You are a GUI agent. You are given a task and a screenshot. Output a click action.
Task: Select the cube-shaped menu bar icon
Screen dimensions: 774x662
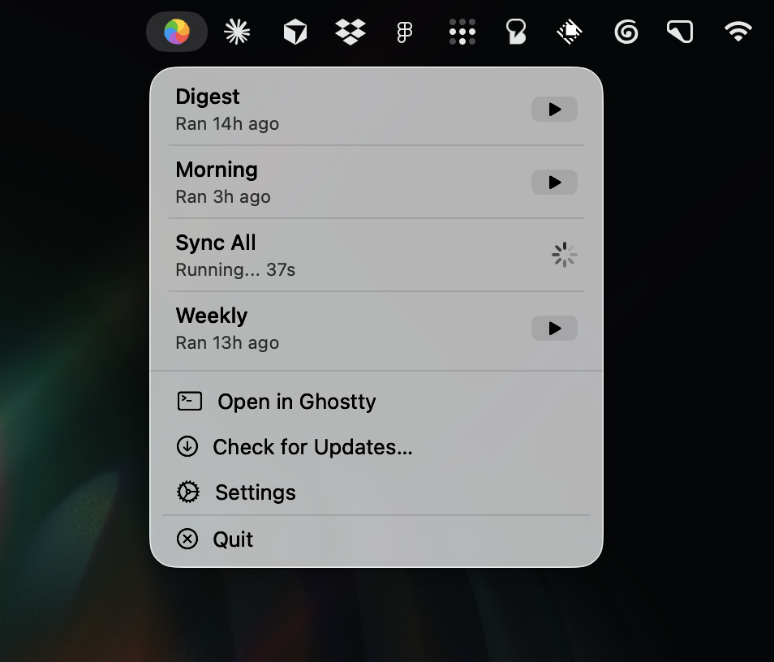[295, 31]
